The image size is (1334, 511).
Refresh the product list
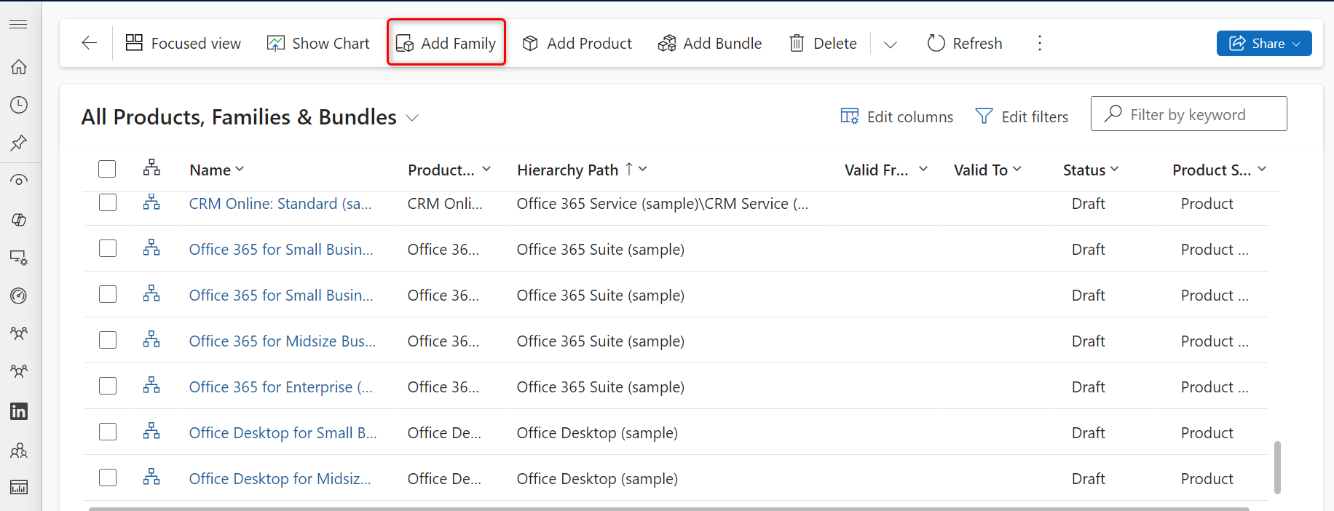[x=965, y=43]
